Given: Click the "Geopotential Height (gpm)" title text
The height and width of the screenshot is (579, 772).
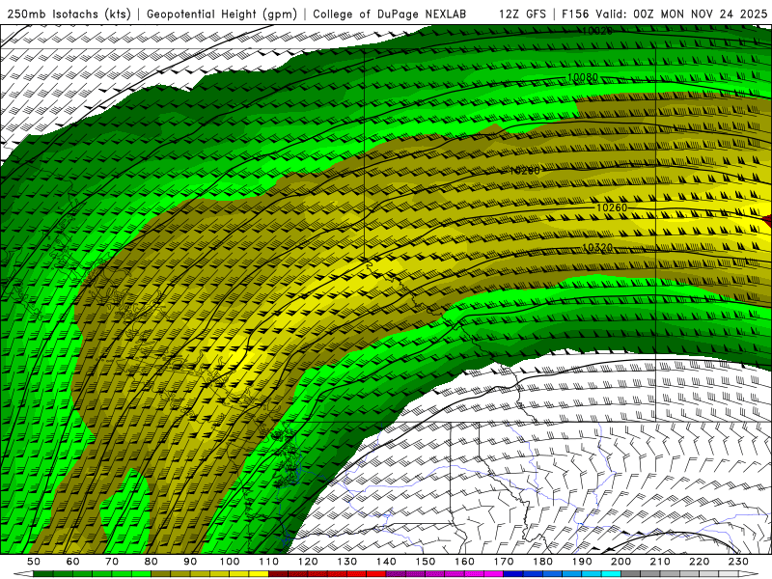Looking at the screenshot, I should pyautogui.click(x=222, y=14).
